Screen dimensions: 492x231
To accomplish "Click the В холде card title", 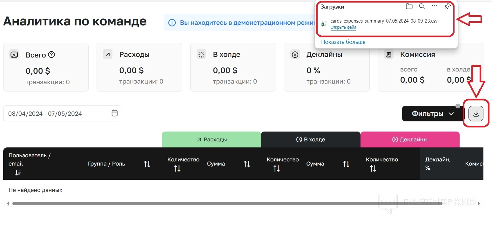I will (x=226, y=55).
